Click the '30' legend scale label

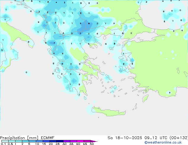tap(64, 144)
